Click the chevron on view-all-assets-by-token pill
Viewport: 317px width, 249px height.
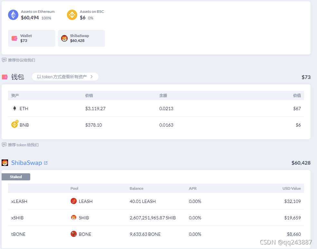[92, 77]
